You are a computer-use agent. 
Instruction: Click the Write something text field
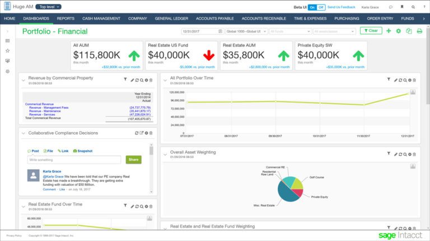click(x=74, y=160)
